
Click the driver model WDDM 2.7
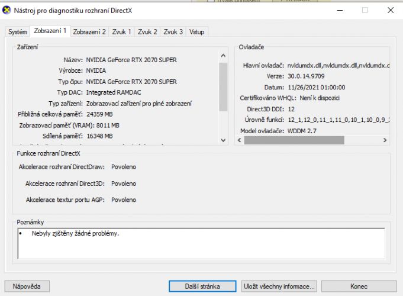pos(302,131)
